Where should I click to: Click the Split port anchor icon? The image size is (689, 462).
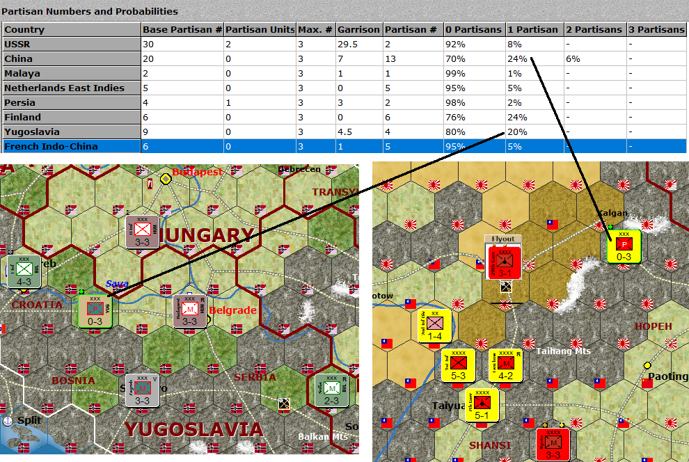point(8,420)
